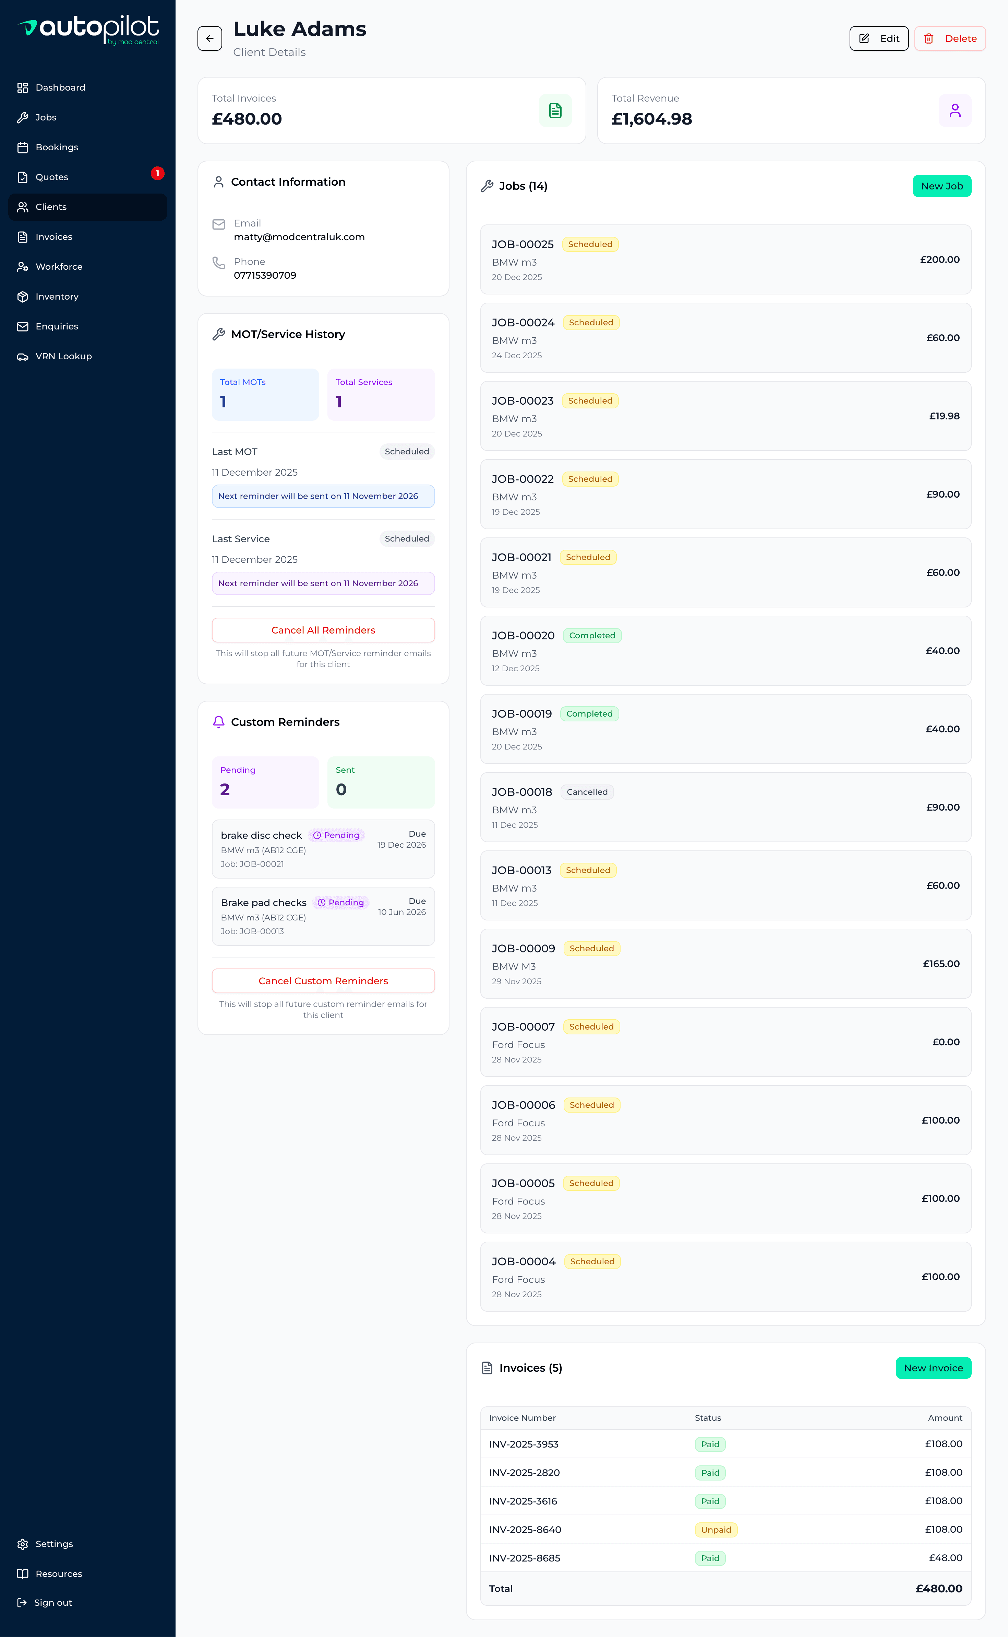Open the VRN Lookup tool
This screenshot has width=1008, height=1637.
(x=63, y=356)
